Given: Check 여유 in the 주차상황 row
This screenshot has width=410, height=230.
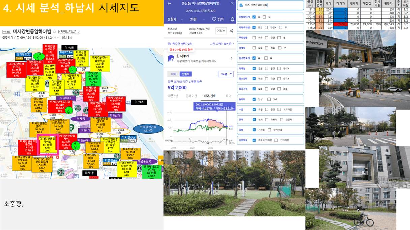Looking at the screenshot, I should 254,37.
